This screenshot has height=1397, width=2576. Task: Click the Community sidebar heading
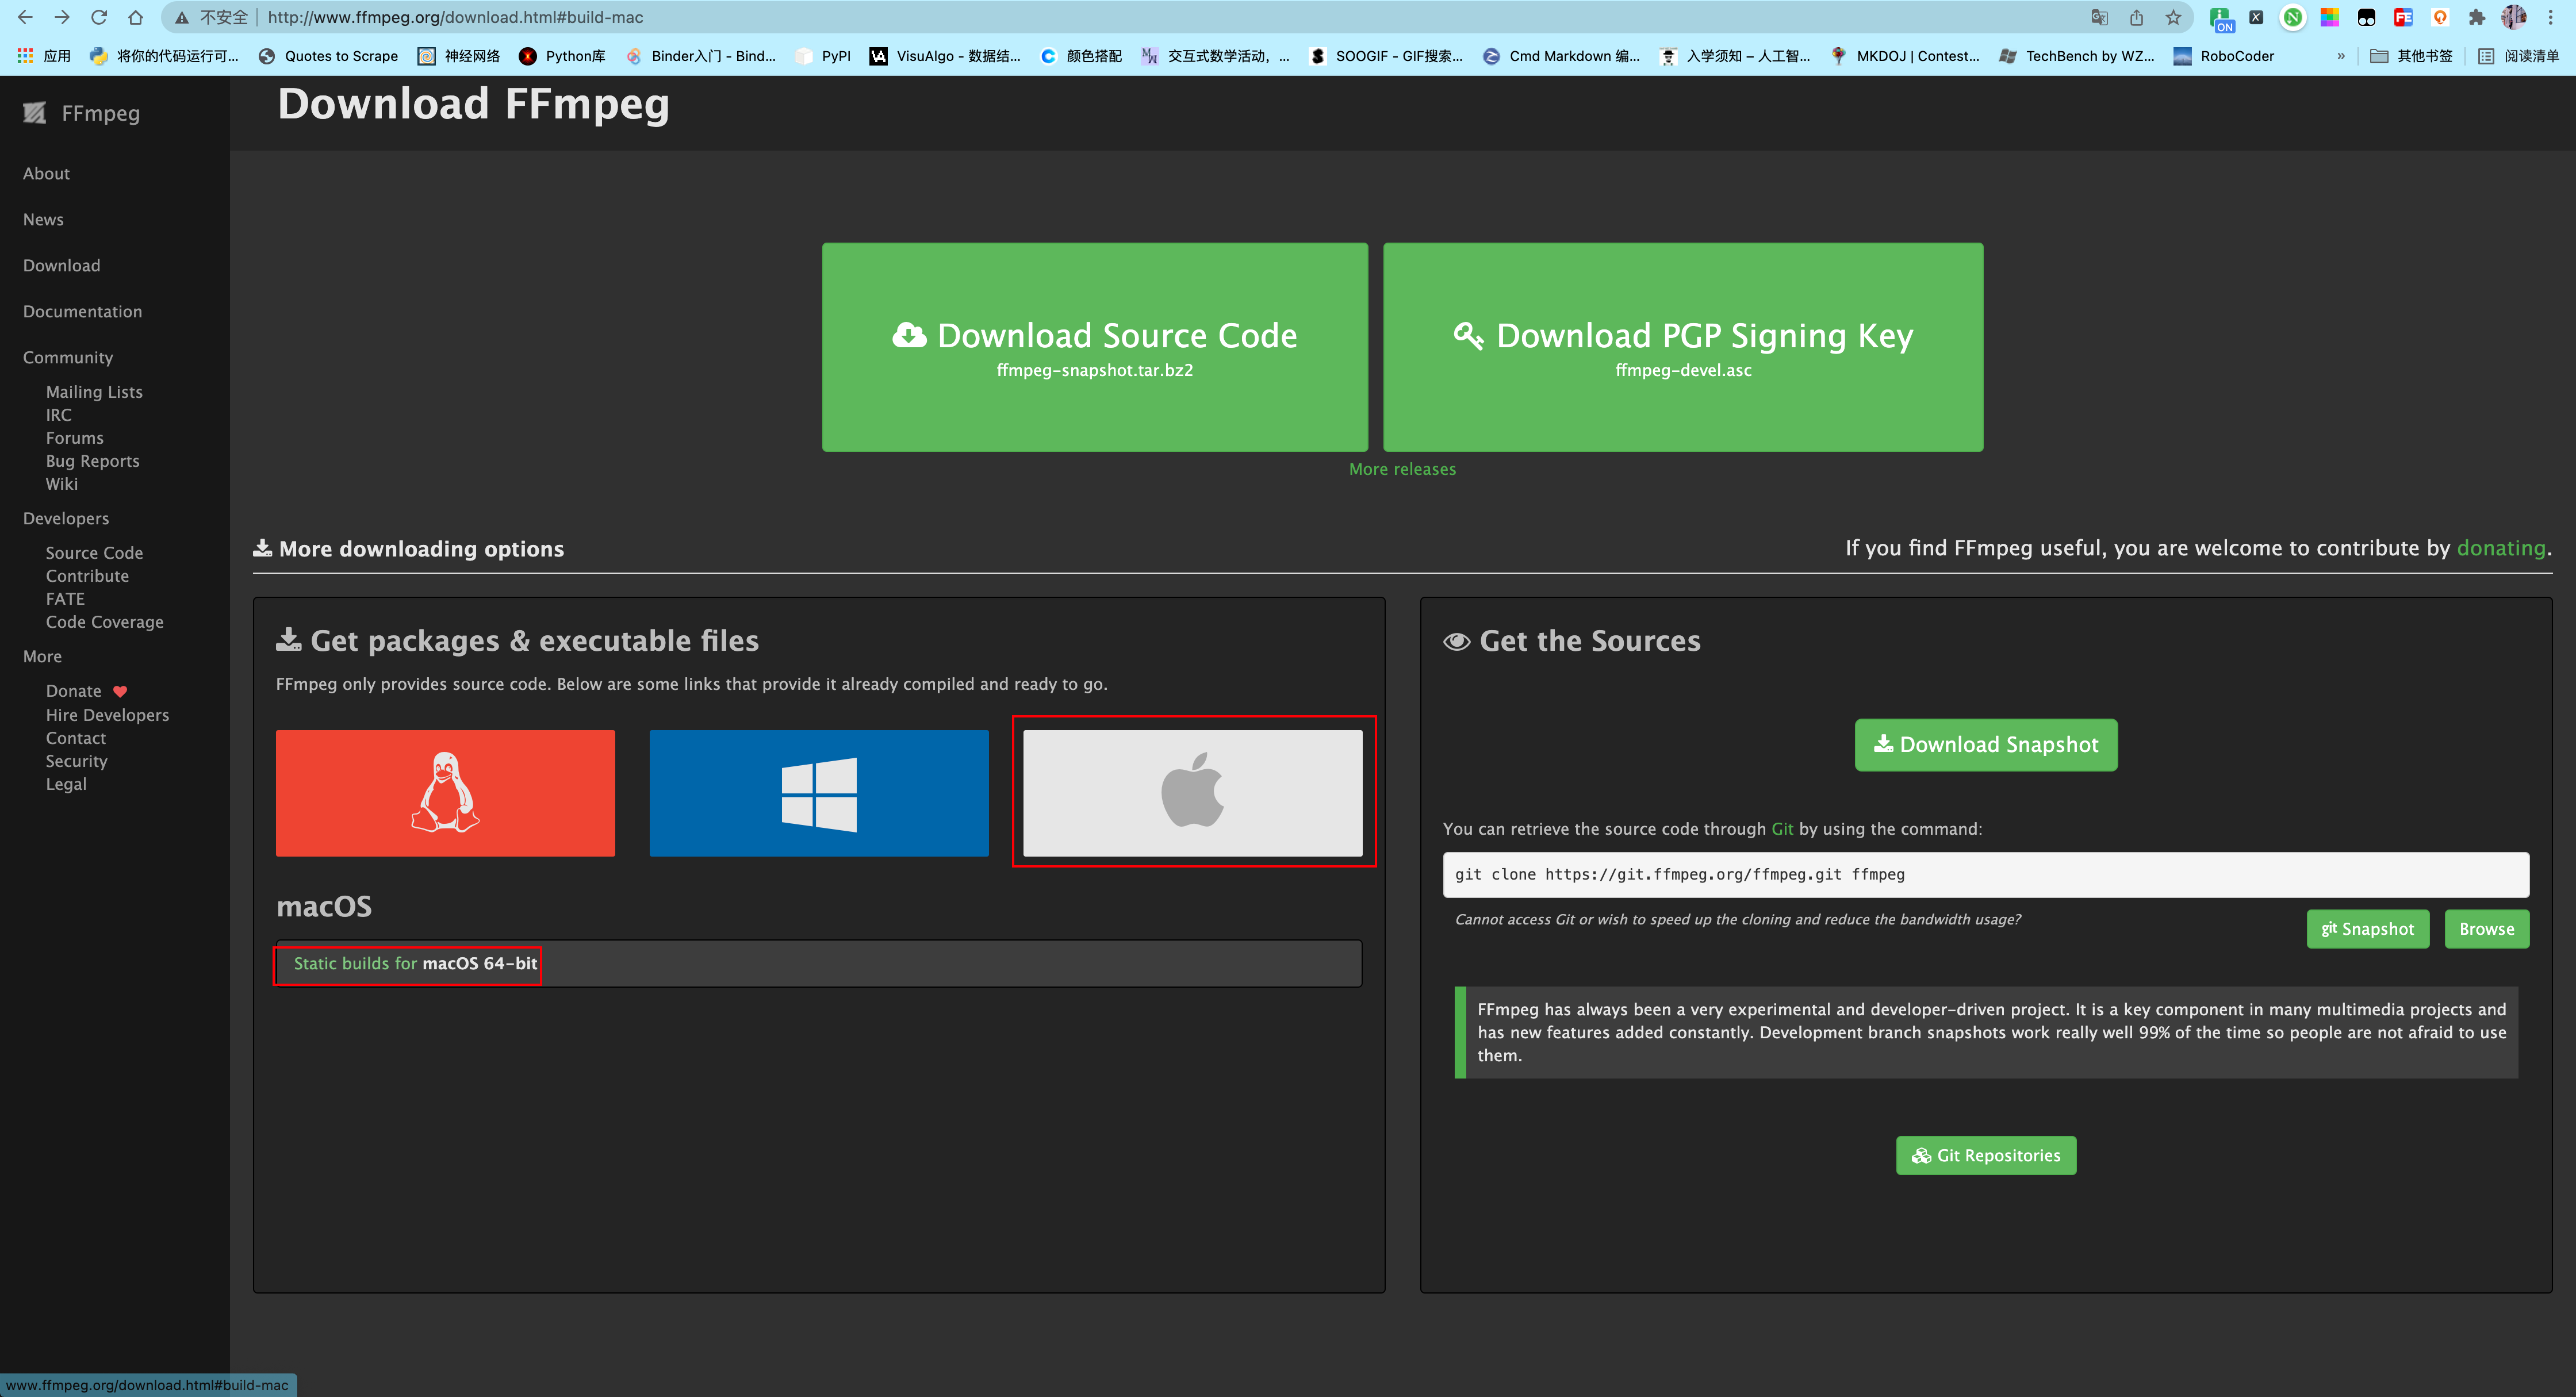pos(68,358)
